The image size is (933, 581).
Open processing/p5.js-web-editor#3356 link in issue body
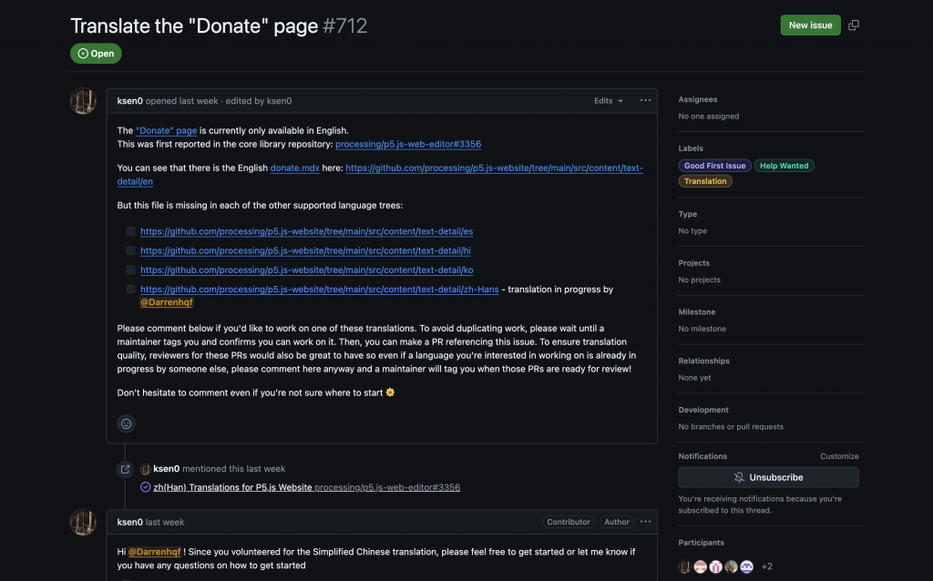point(408,144)
